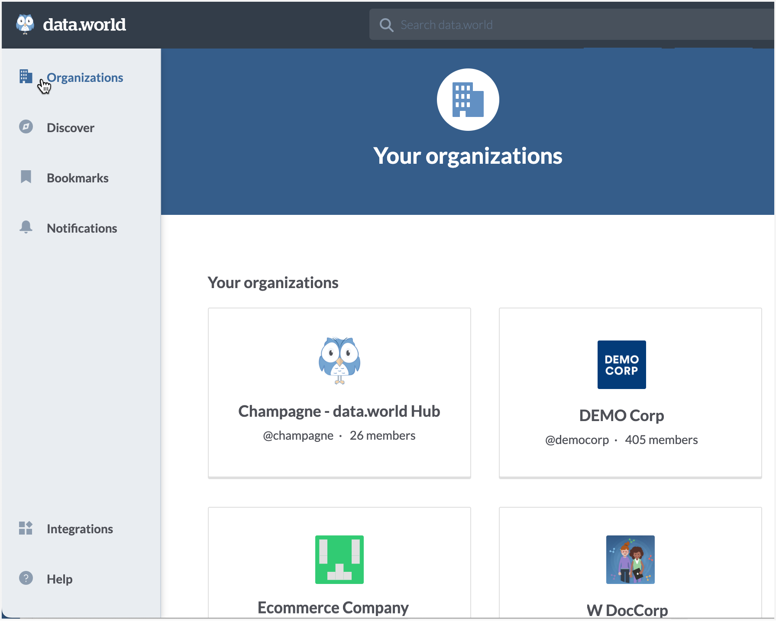This screenshot has width=776, height=629.
Task: Click the @democorp handle text
Action: pyautogui.click(x=577, y=440)
